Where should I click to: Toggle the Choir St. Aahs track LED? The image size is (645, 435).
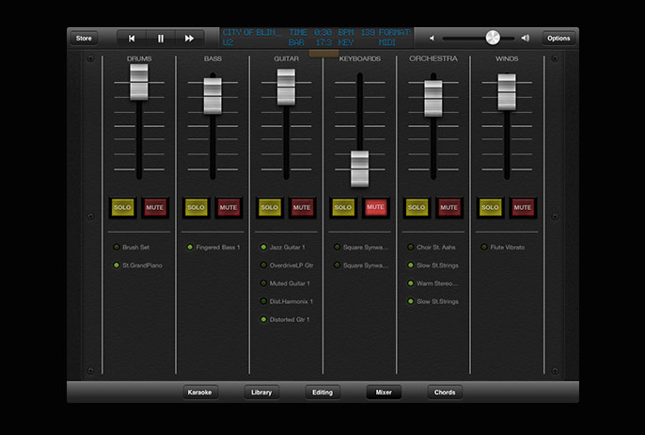click(411, 247)
